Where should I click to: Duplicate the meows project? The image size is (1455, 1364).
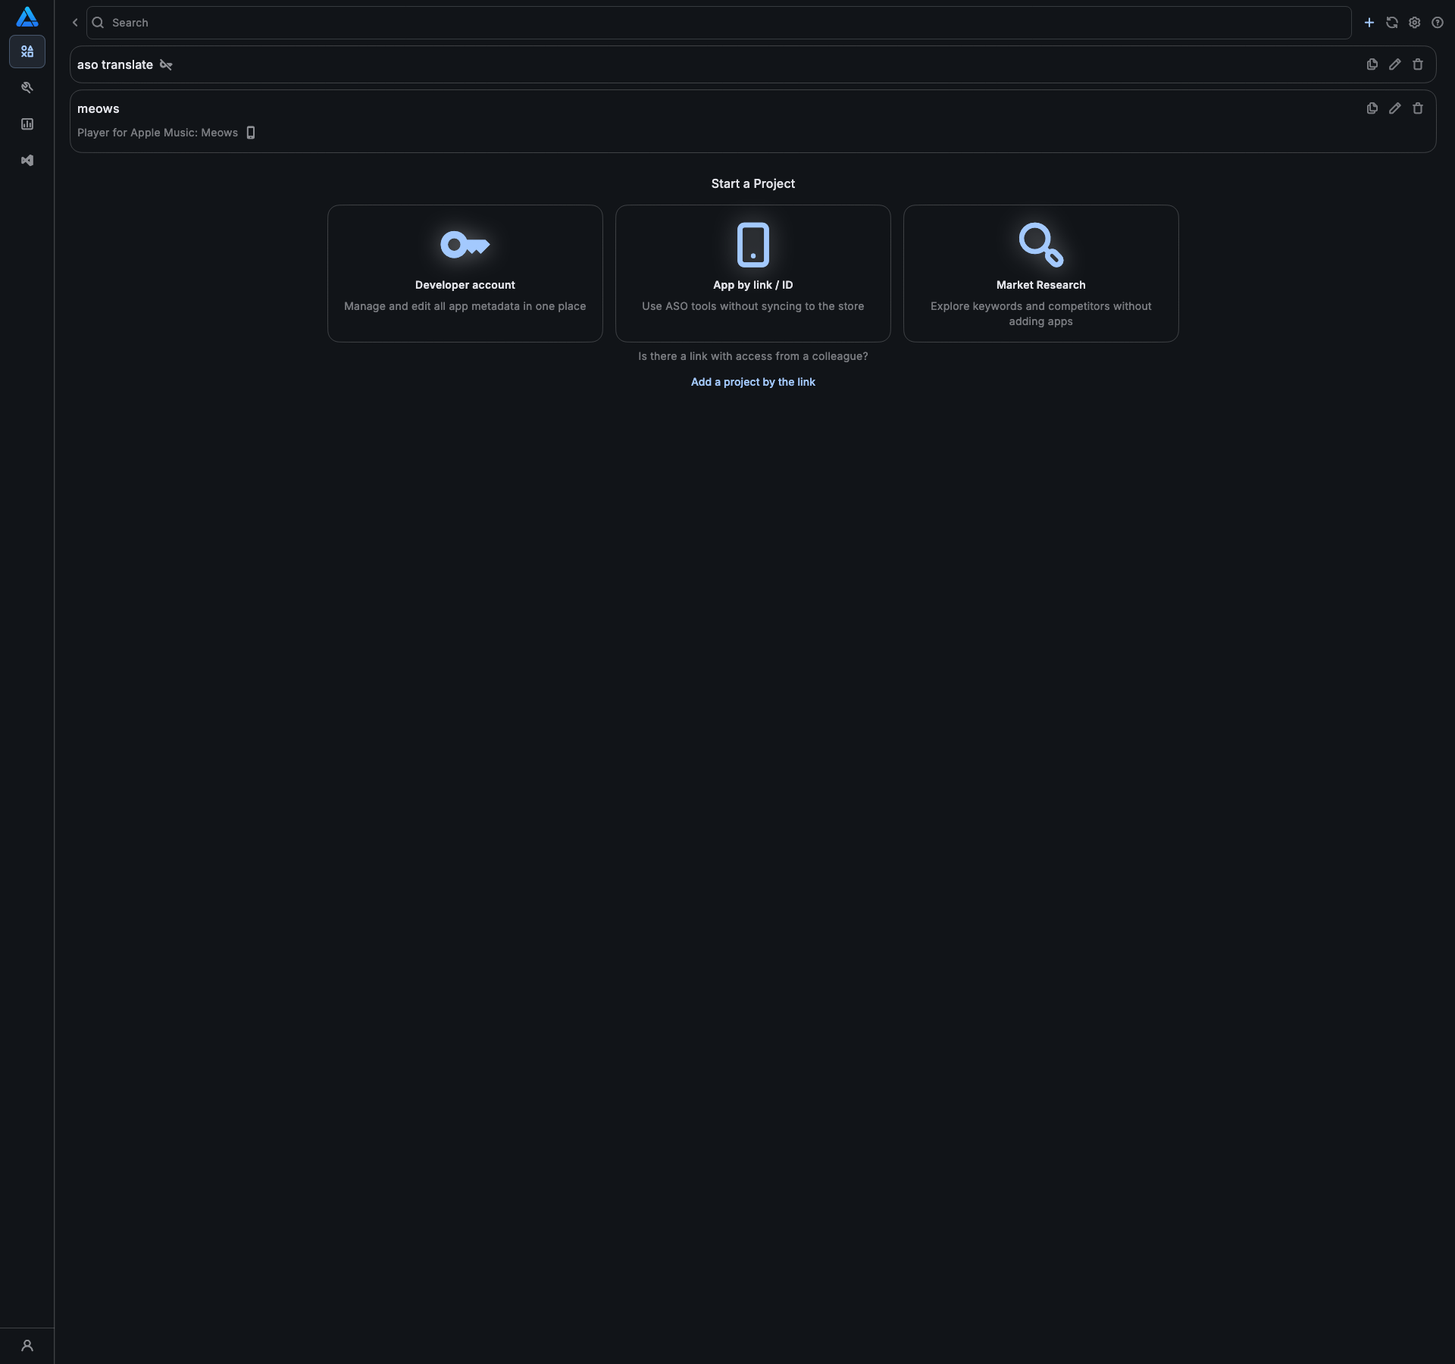pyautogui.click(x=1372, y=108)
